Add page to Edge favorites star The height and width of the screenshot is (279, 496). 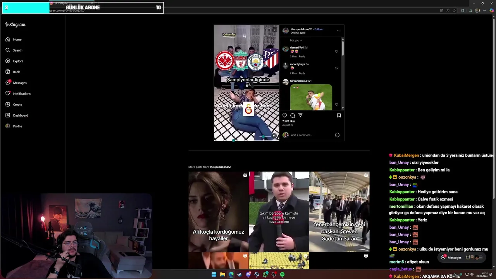[x=454, y=10]
